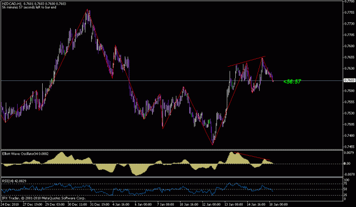Select the red divergence line on the oscillator
356x207 pixels.
coord(252,156)
